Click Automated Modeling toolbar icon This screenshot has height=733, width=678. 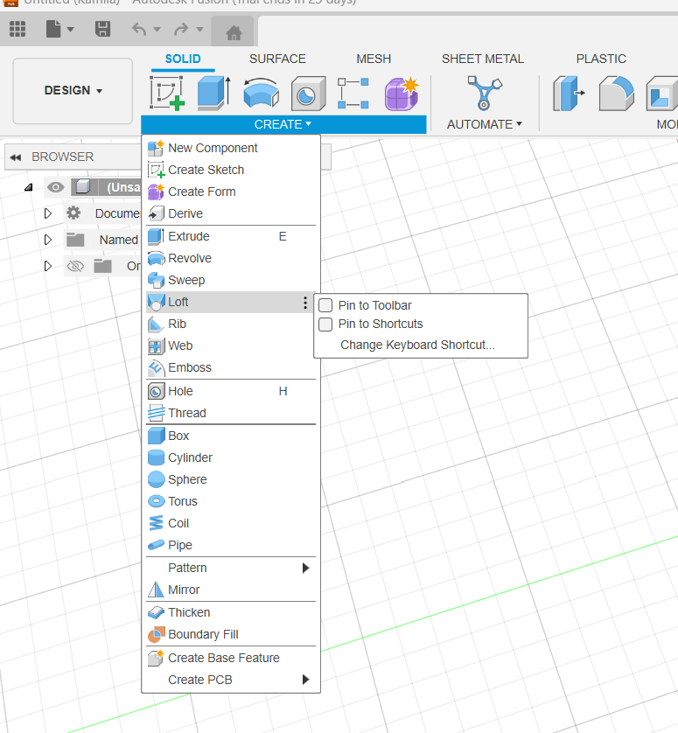pos(485,93)
